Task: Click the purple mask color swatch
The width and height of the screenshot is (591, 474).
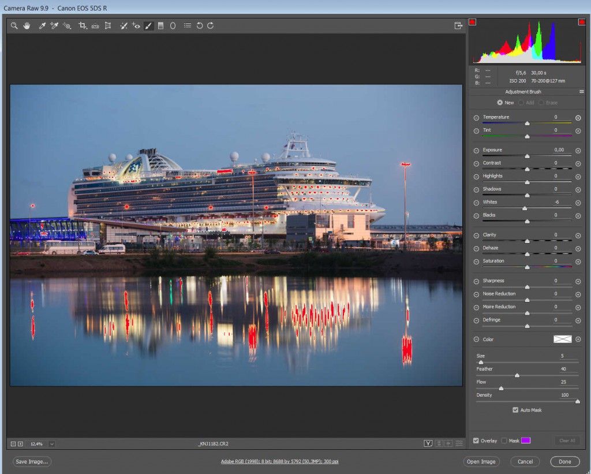Action: [526, 441]
